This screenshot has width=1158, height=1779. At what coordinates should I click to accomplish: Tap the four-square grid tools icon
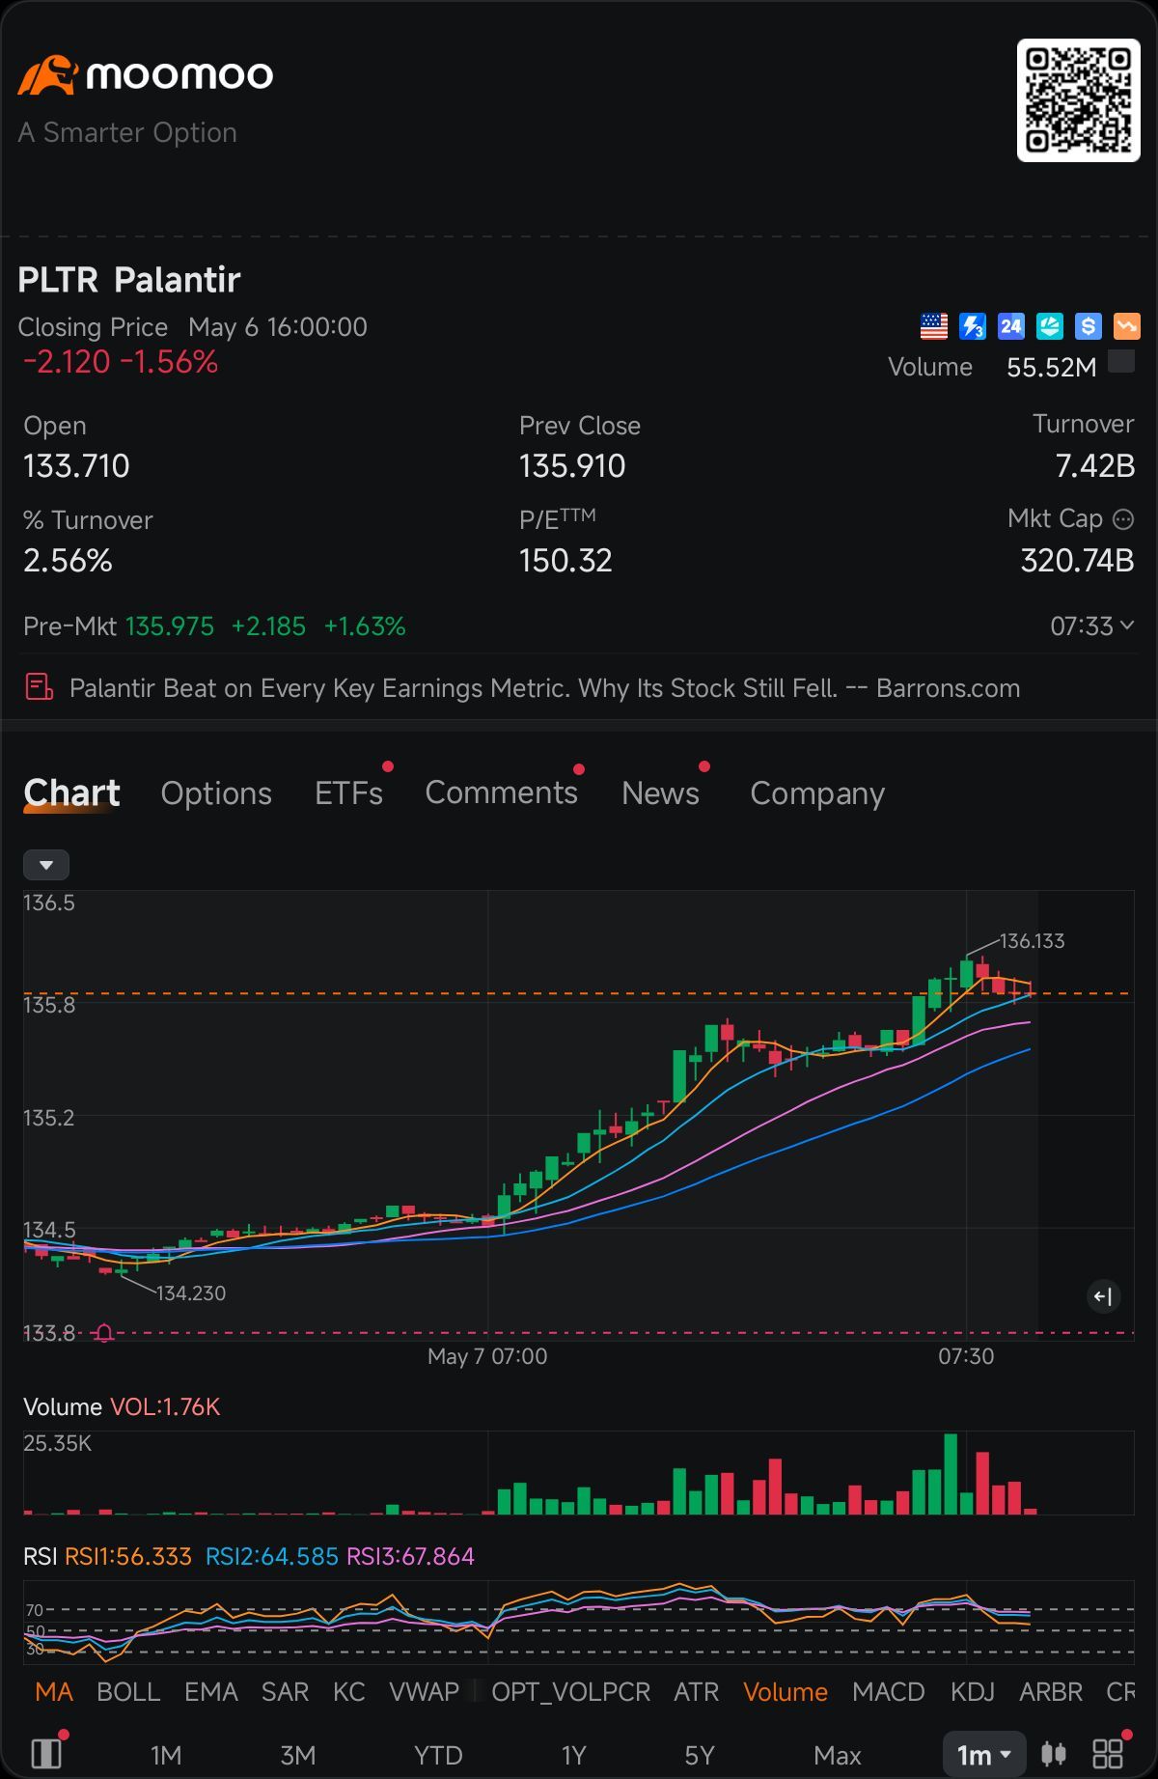pos(1108,1754)
